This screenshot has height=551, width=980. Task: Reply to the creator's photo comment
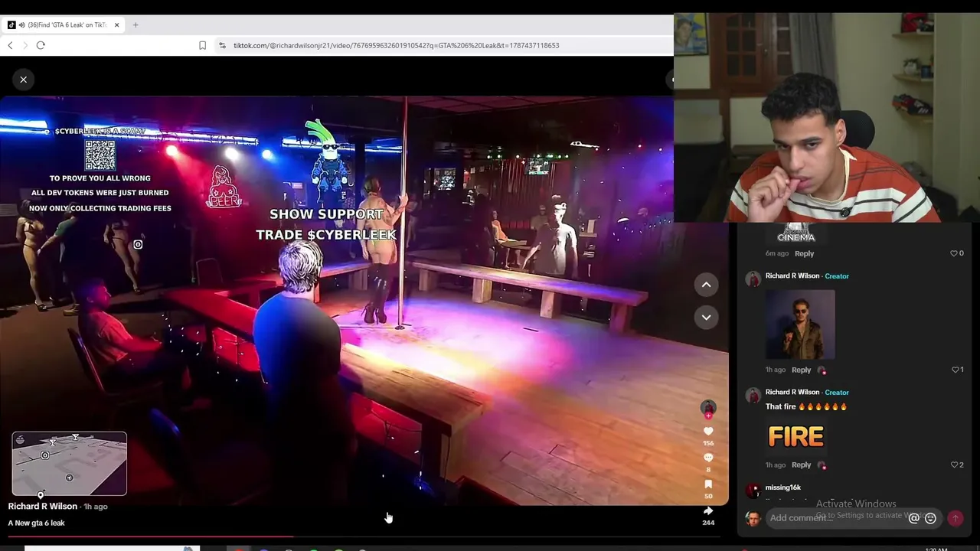(801, 370)
